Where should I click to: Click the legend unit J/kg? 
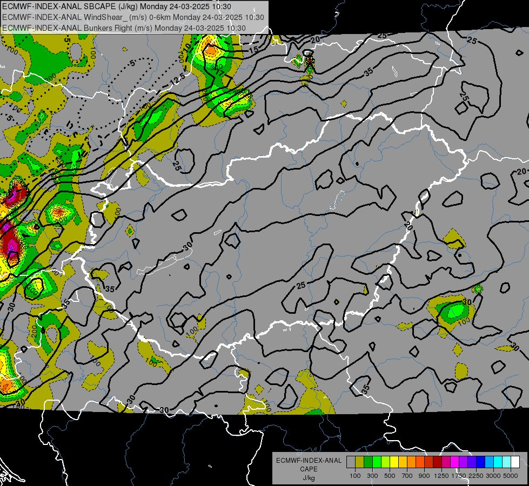pos(309,478)
